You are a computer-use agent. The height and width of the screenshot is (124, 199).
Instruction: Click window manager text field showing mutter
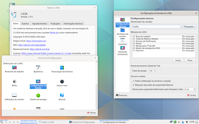click(156, 27)
